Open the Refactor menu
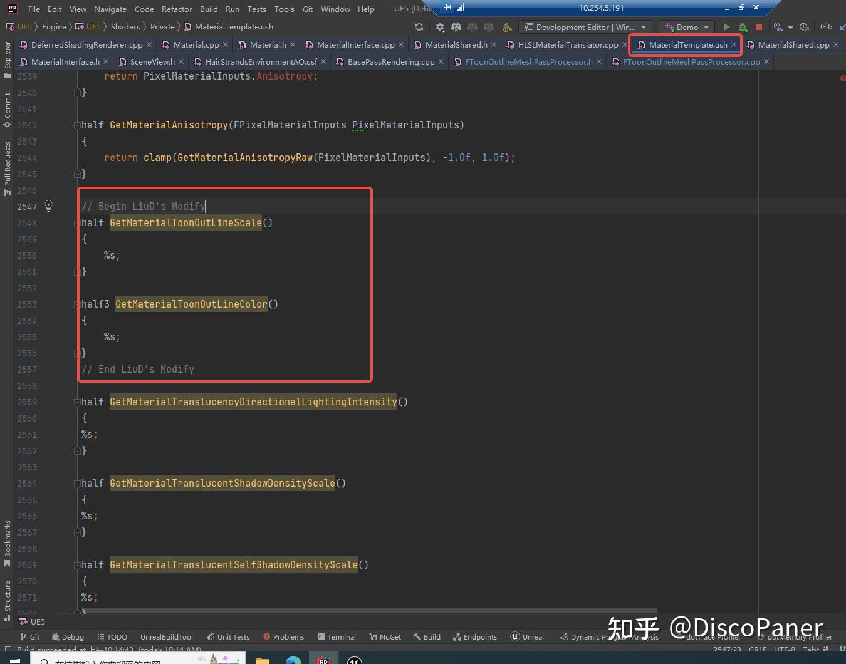Viewport: 846px width, 664px height. click(x=177, y=9)
